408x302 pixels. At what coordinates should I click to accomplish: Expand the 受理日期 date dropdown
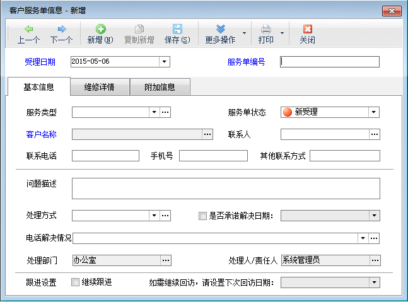165,62
